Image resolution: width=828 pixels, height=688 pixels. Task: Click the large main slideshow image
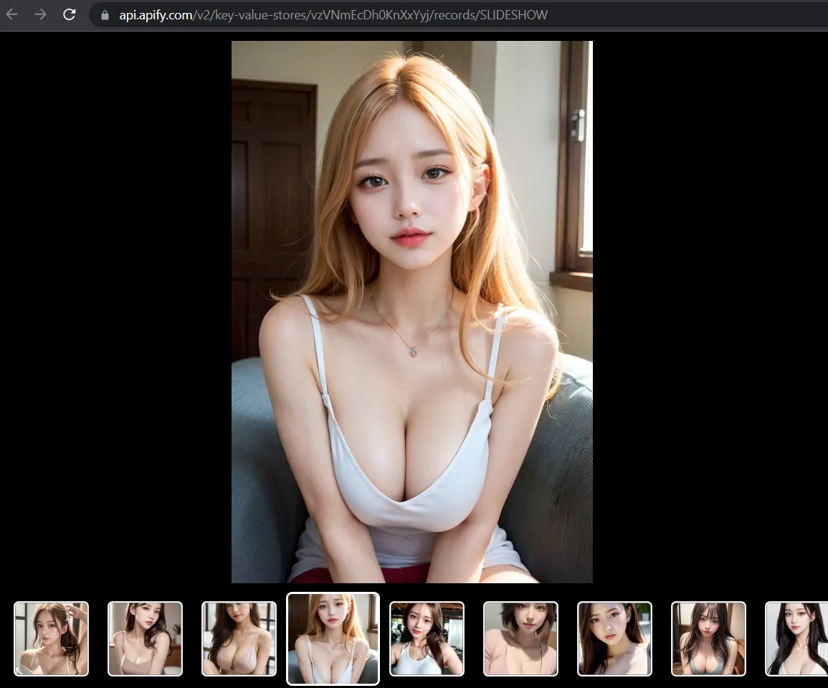click(412, 312)
